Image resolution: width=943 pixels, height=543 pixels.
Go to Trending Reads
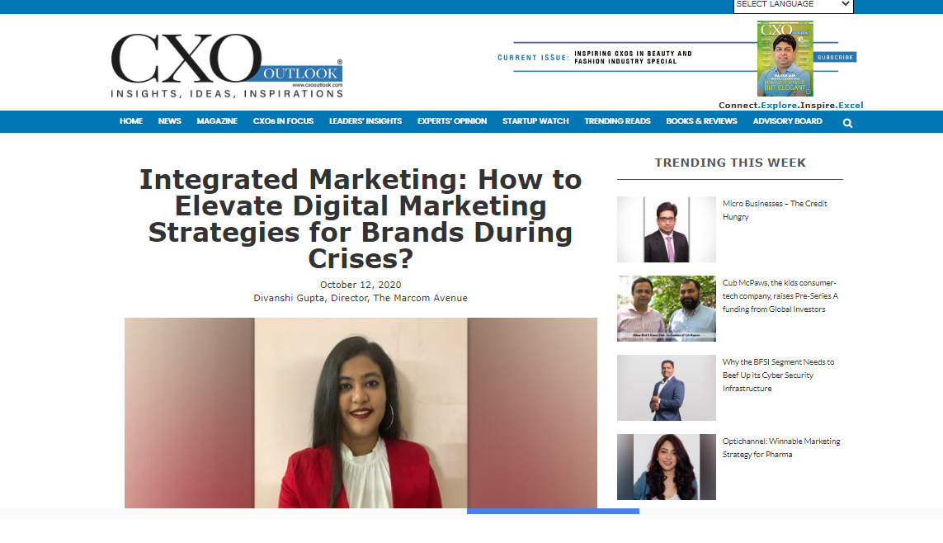[x=618, y=121]
